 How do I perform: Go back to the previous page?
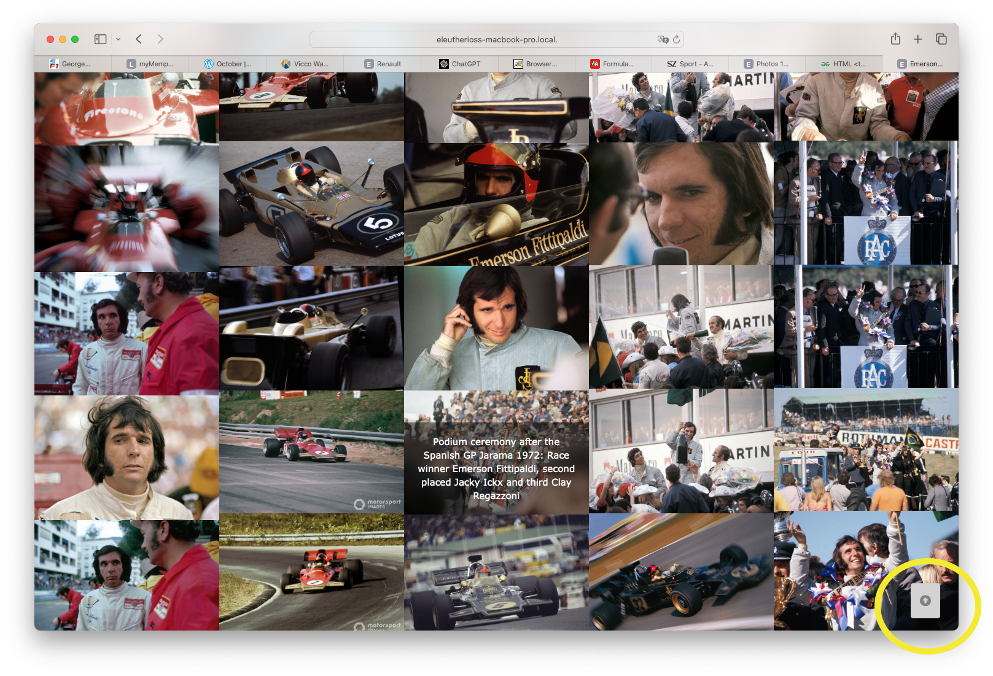139,39
